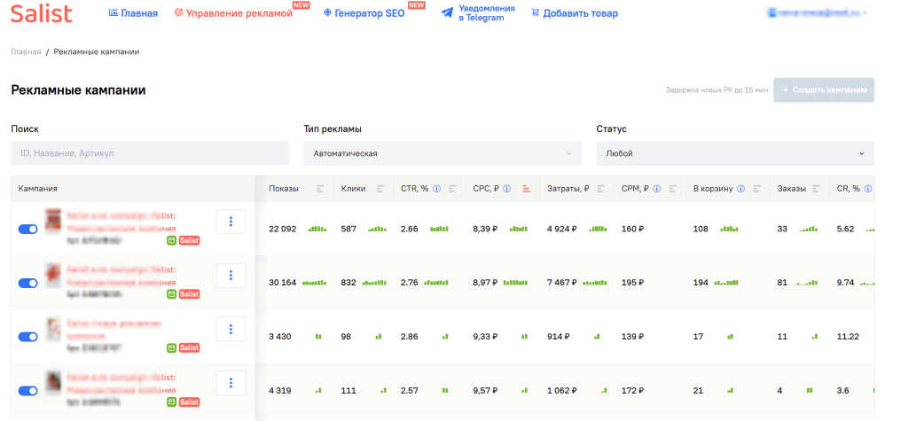Open the three-dot menu for first campaign

(x=231, y=222)
